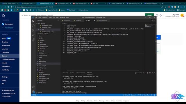Open server.js in the config folder

(x=42, y=51)
